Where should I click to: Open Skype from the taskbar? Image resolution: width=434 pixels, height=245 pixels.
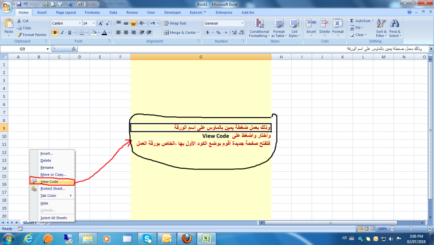pos(147,238)
